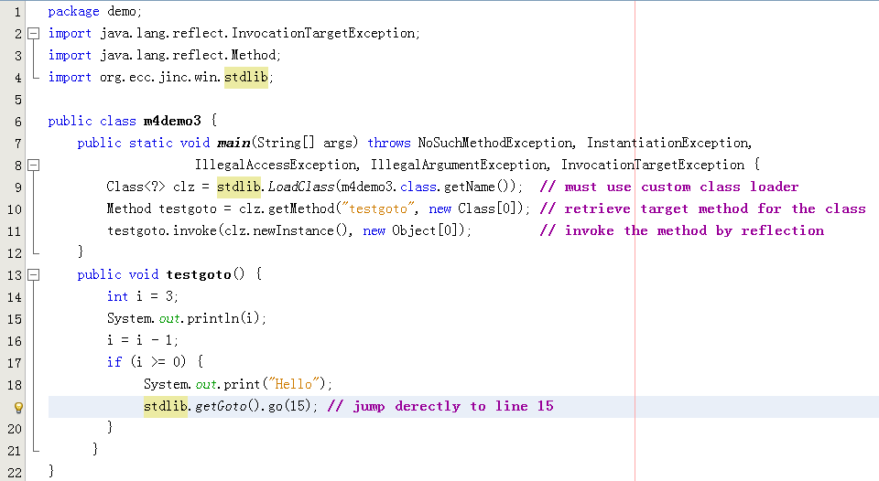Click the "must use custom class loader" comment

(681, 187)
